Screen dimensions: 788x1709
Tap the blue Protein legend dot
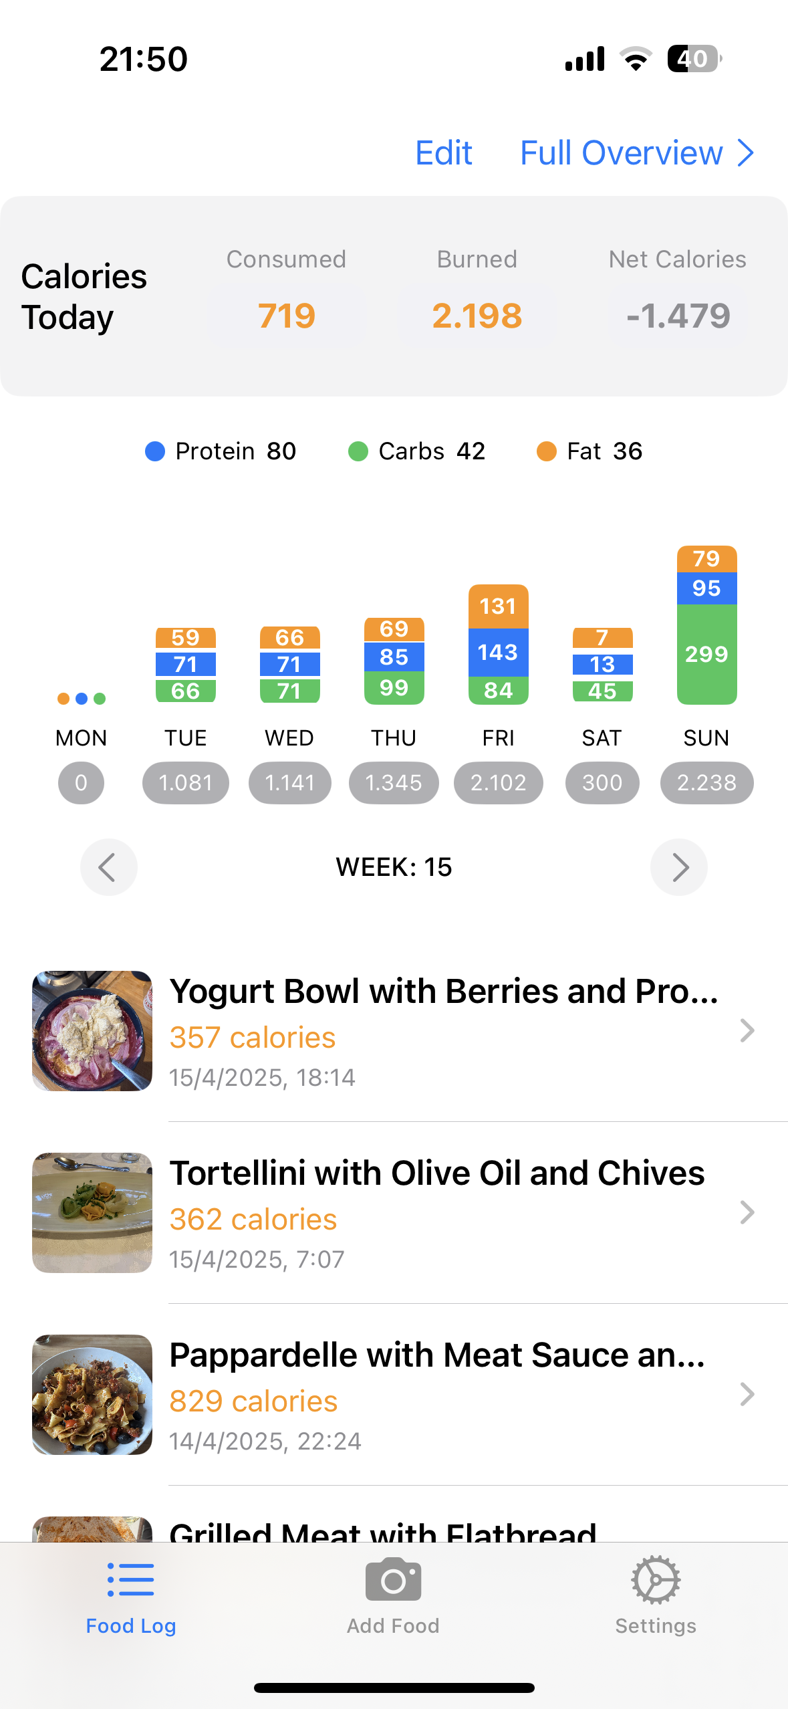tap(155, 451)
